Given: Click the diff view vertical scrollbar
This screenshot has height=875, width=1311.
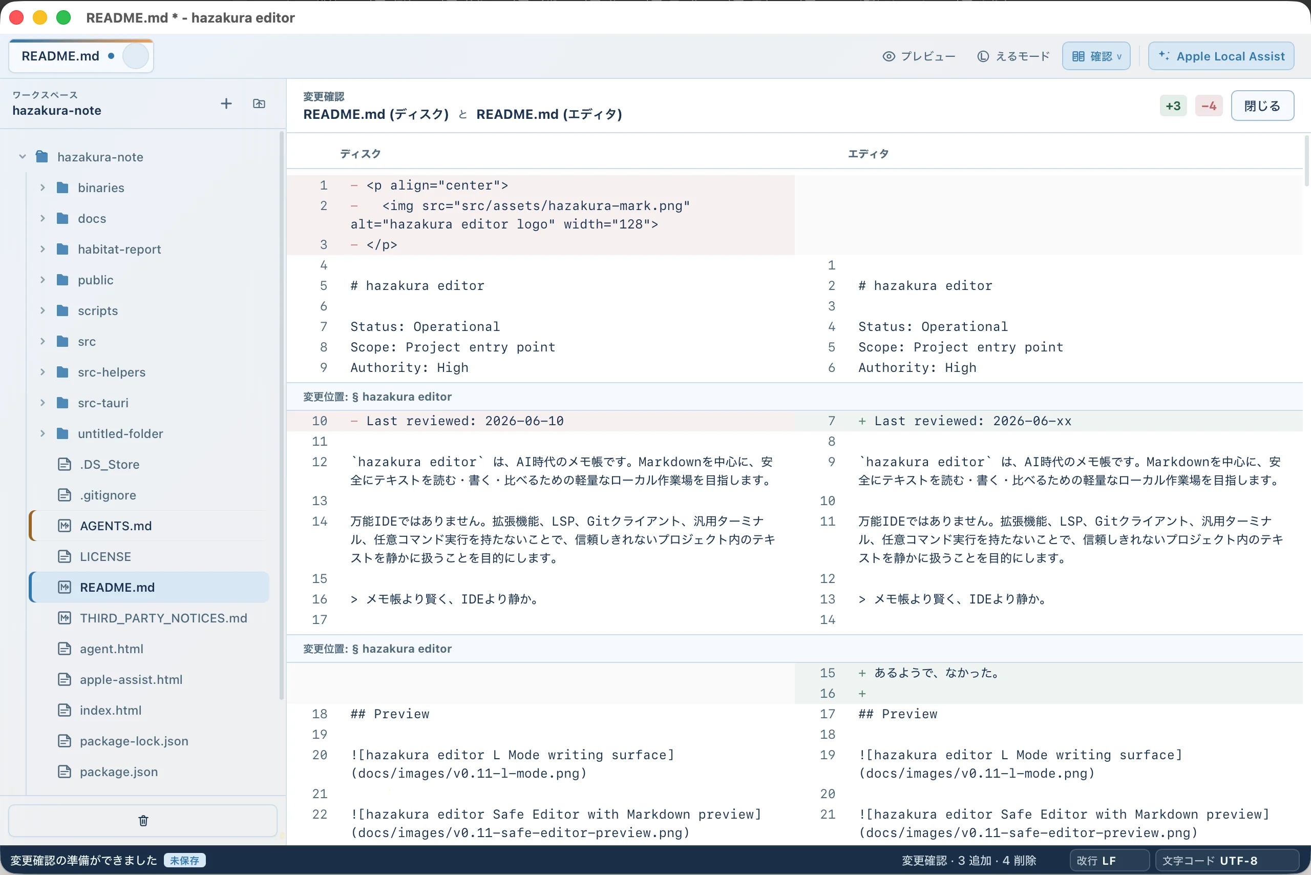Looking at the screenshot, I should 1306,161.
